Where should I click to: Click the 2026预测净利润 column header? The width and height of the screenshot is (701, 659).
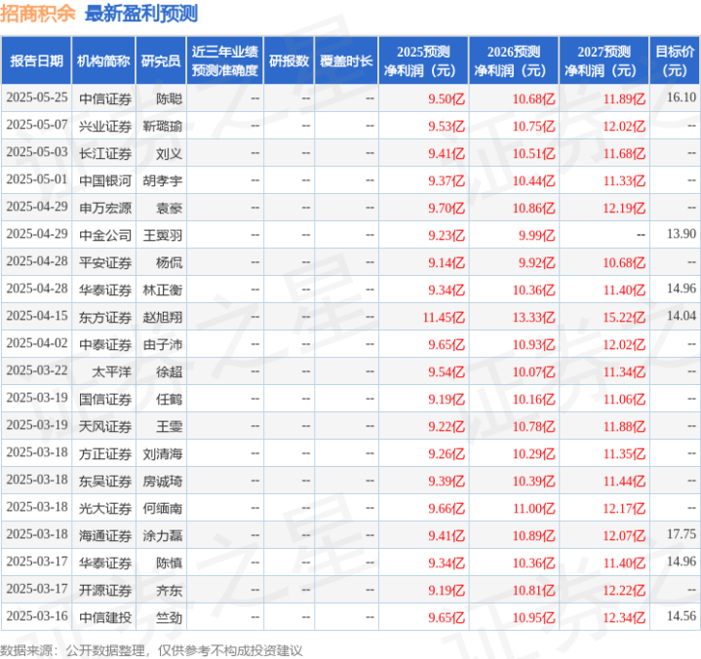(514, 60)
